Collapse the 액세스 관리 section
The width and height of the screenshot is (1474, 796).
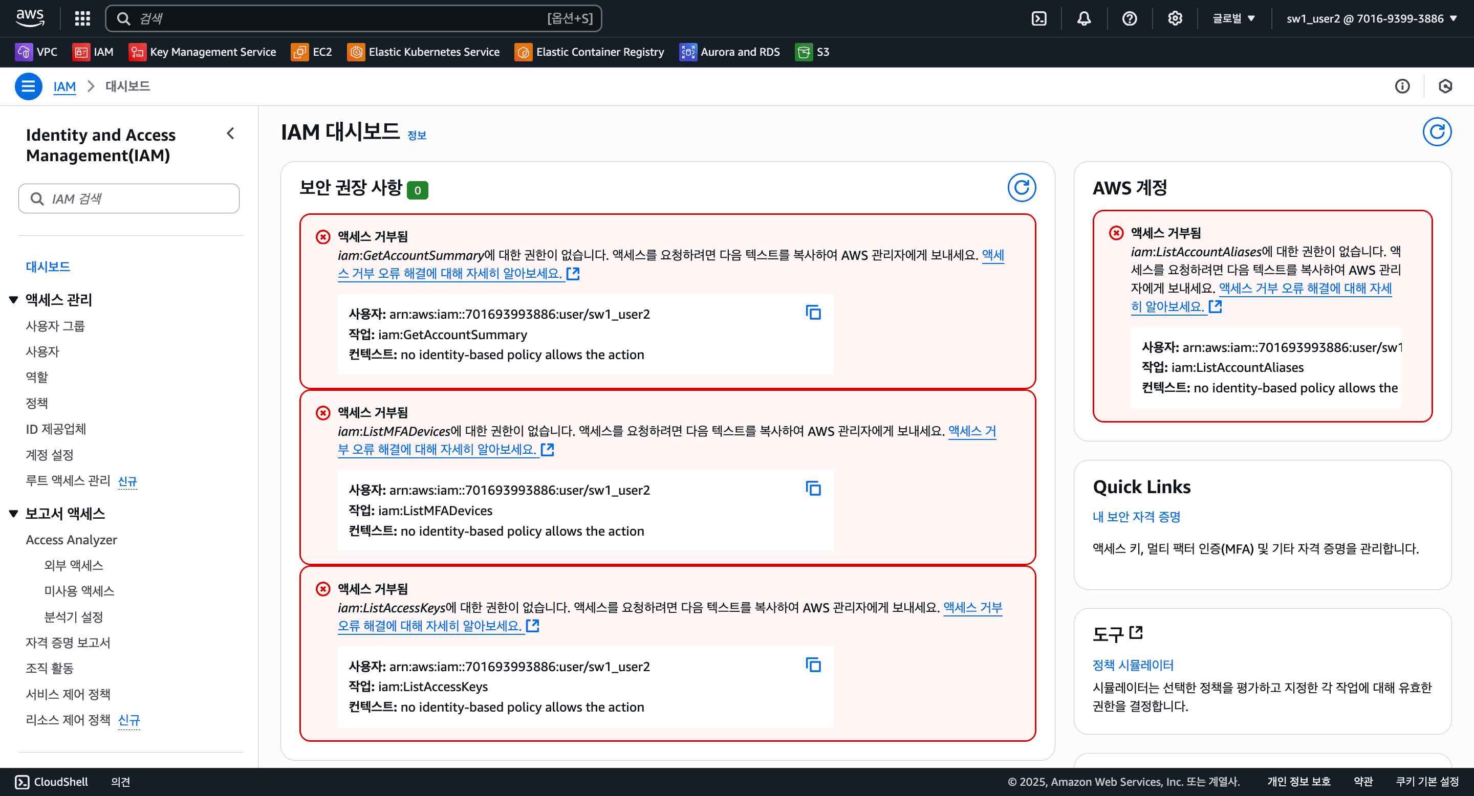tap(13, 299)
